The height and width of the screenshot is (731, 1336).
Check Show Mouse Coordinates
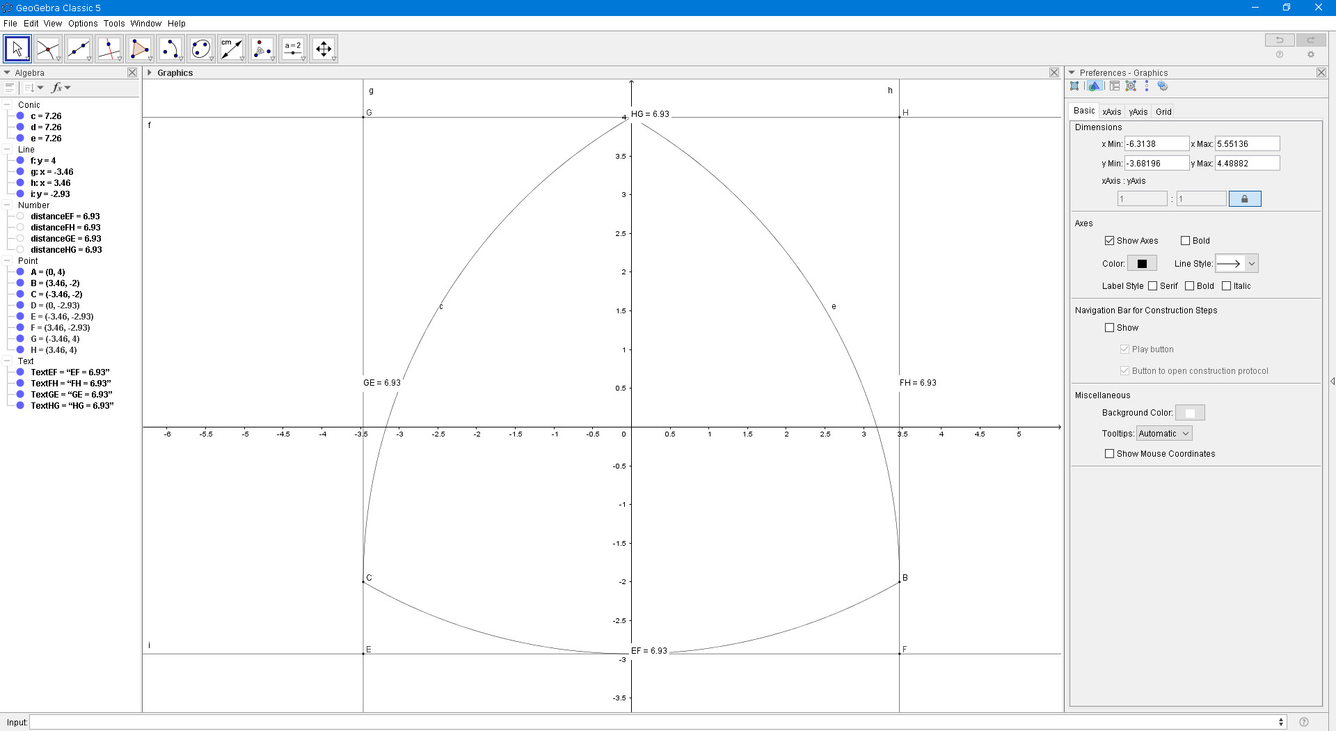1110,453
